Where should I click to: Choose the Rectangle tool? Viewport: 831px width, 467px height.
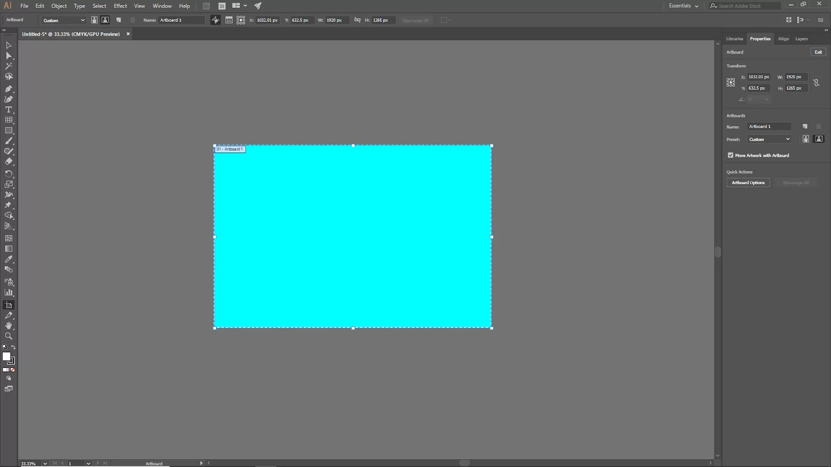point(8,130)
